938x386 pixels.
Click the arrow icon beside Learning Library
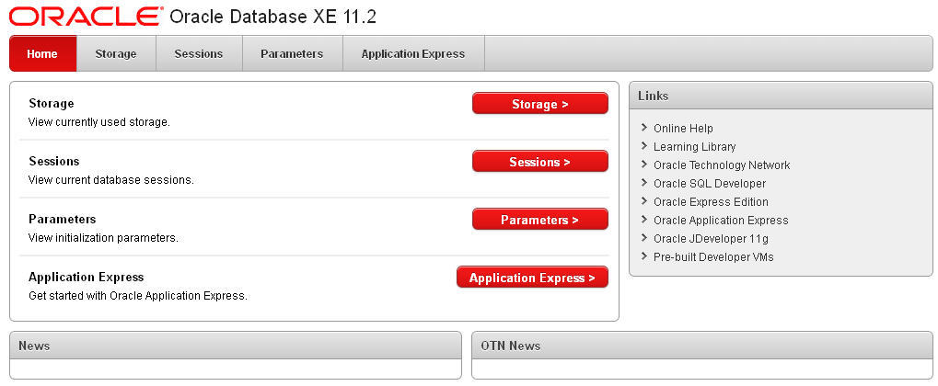(644, 146)
